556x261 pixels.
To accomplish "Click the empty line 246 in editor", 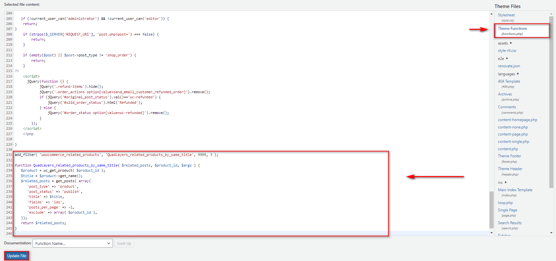I will (251, 233).
